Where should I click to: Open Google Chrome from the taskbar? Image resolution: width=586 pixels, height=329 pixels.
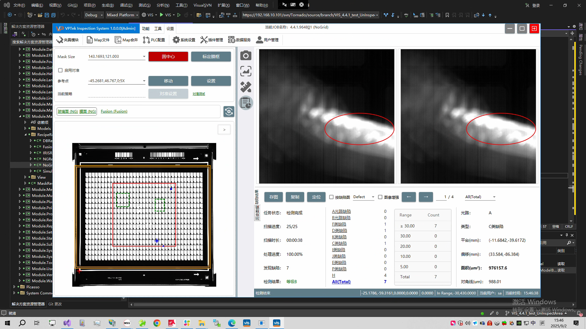point(157,323)
